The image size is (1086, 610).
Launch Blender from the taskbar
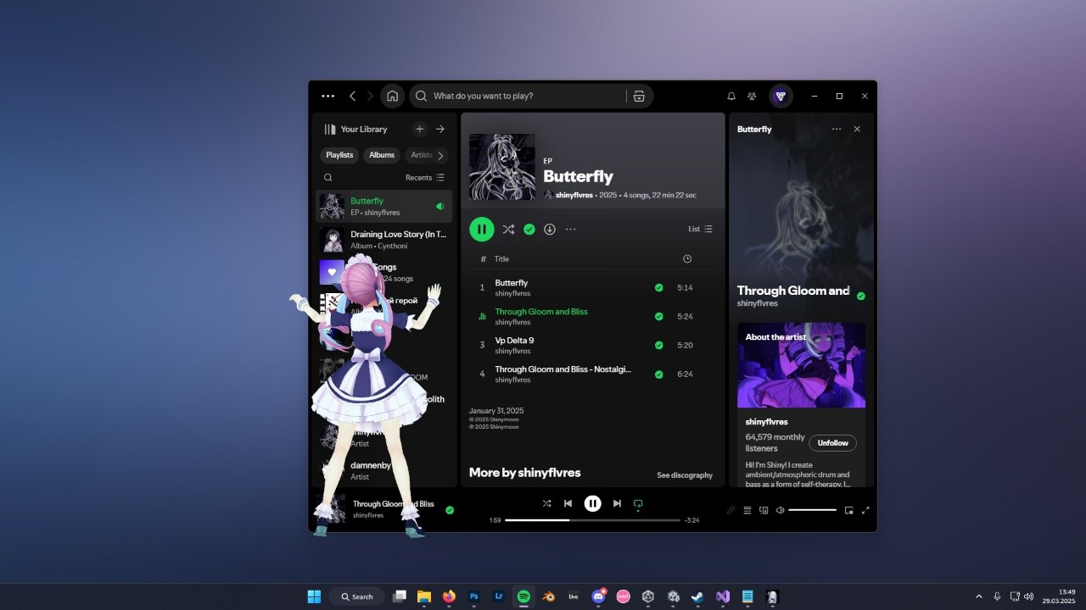(548, 596)
